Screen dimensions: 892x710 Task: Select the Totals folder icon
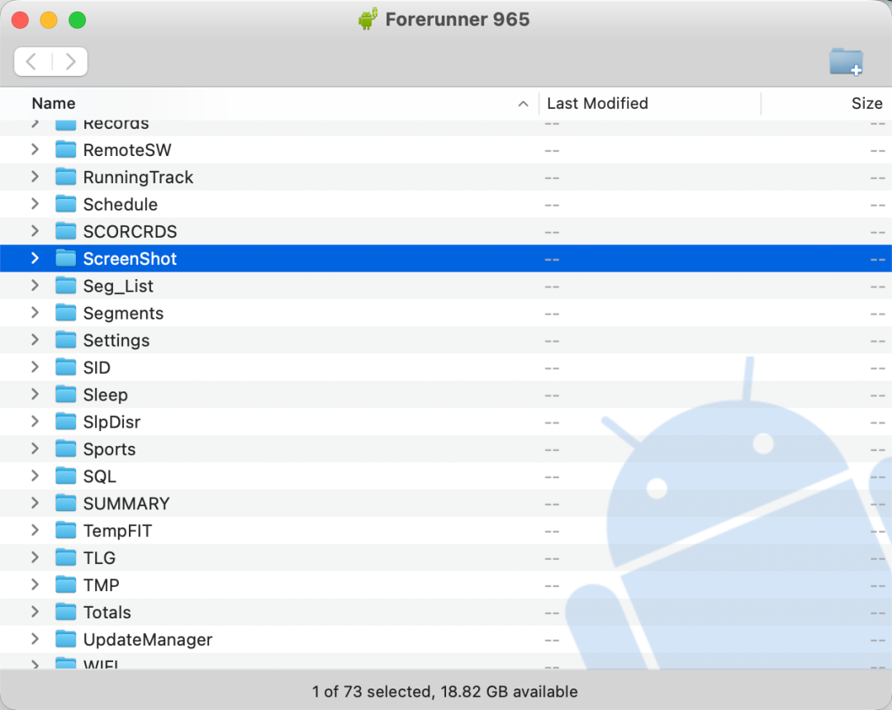[66, 613]
